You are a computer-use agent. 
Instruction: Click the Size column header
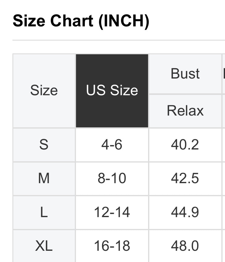44,90
